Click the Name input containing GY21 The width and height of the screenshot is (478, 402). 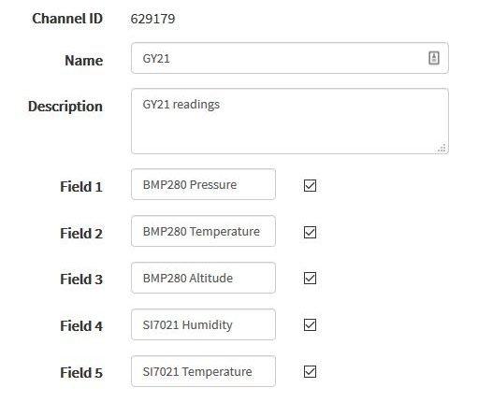[x=290, y=58]
